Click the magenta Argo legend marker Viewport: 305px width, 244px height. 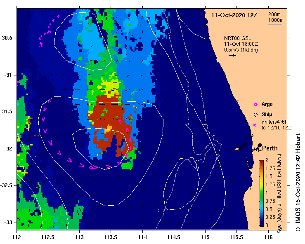coord(255,105)
